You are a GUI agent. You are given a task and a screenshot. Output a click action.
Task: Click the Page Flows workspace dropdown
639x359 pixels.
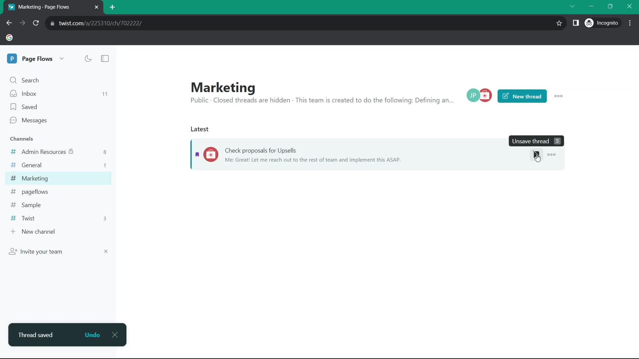[61, 58]
